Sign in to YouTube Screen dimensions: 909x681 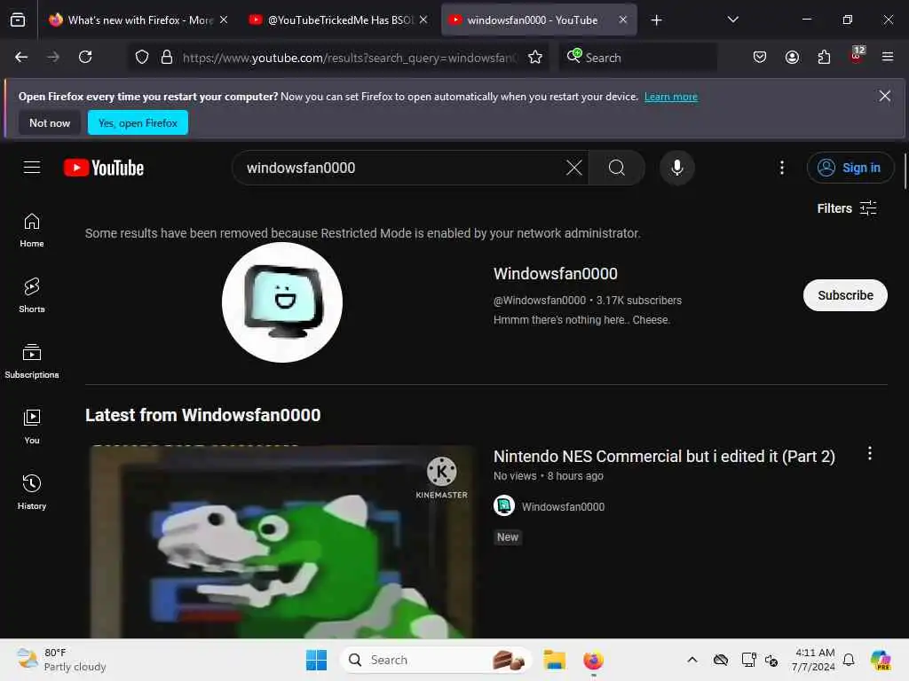tap(850, 168)
